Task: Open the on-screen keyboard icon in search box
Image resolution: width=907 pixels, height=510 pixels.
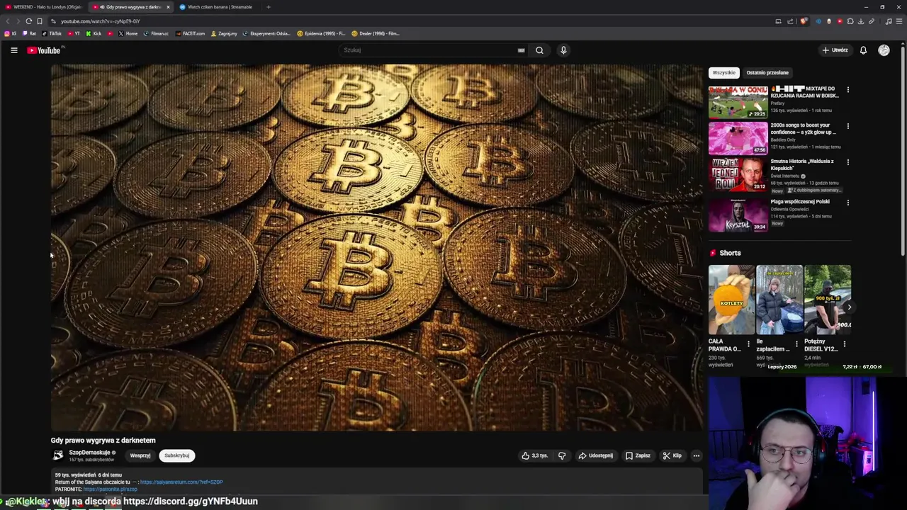Action: coord(521,50)
